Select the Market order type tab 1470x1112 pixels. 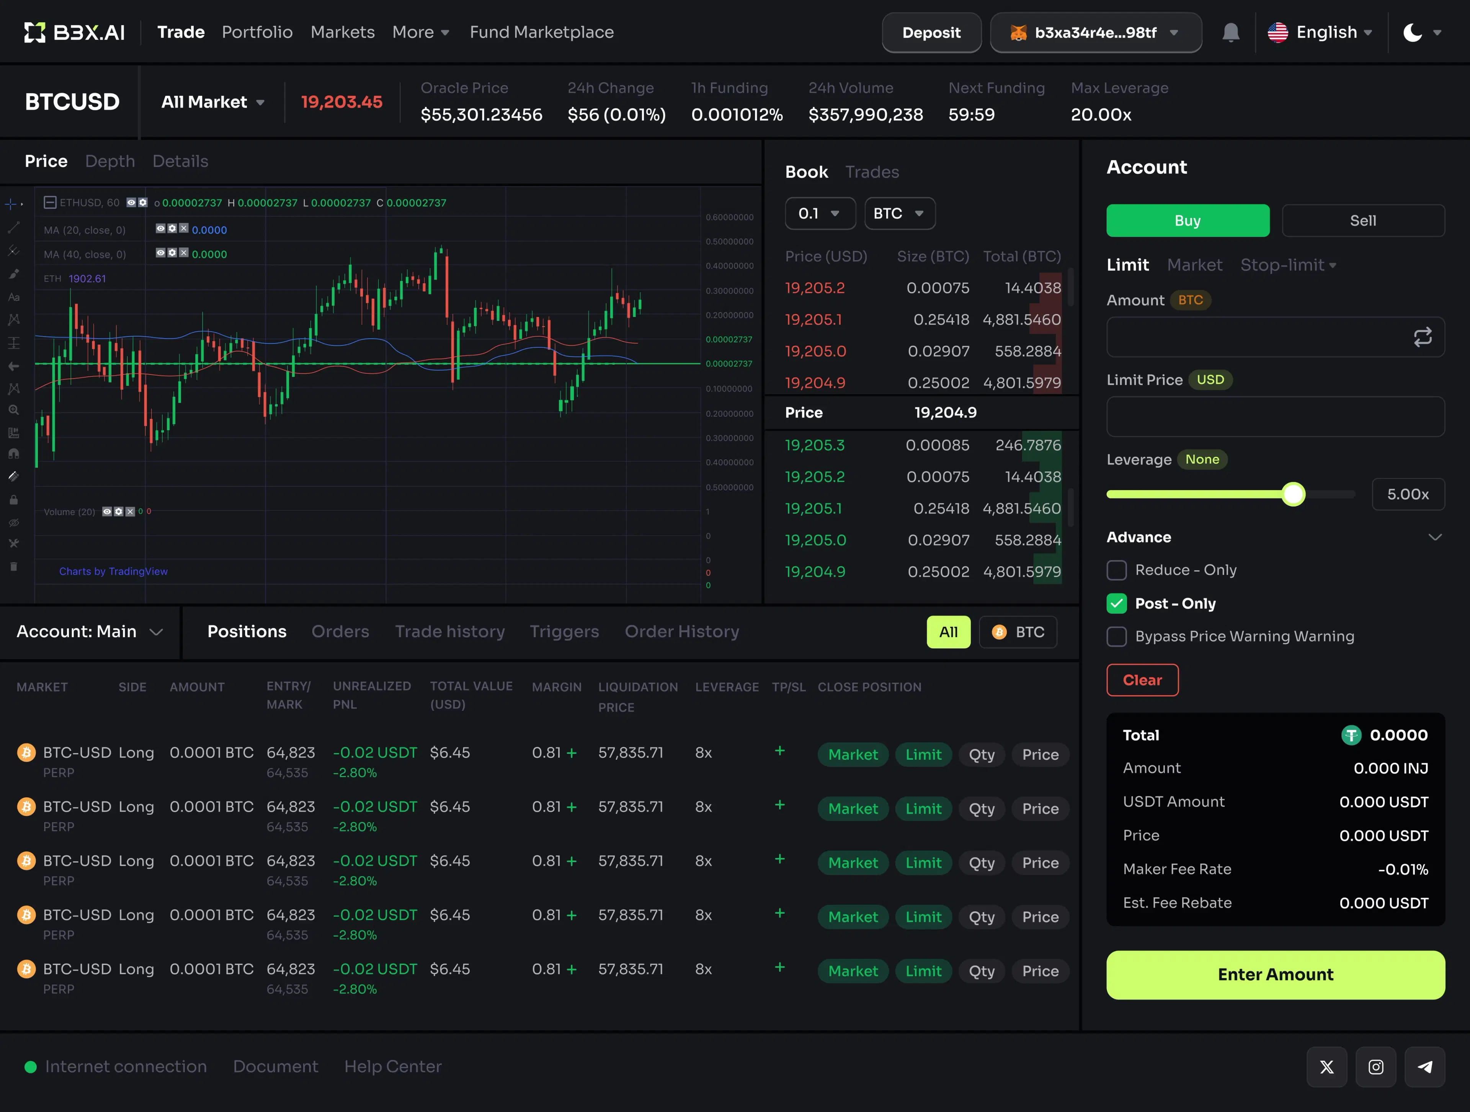pos(1194,265)
